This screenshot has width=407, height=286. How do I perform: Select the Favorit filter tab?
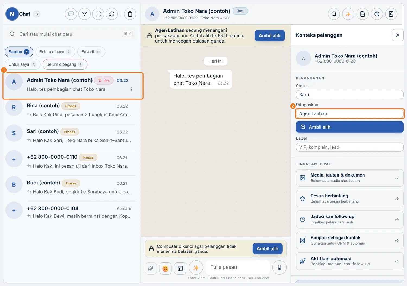91,52
